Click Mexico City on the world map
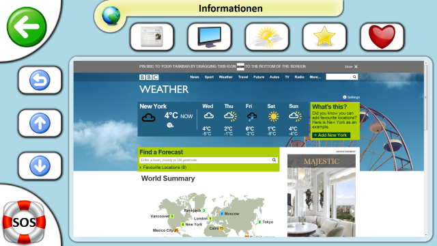 point(165,230)
